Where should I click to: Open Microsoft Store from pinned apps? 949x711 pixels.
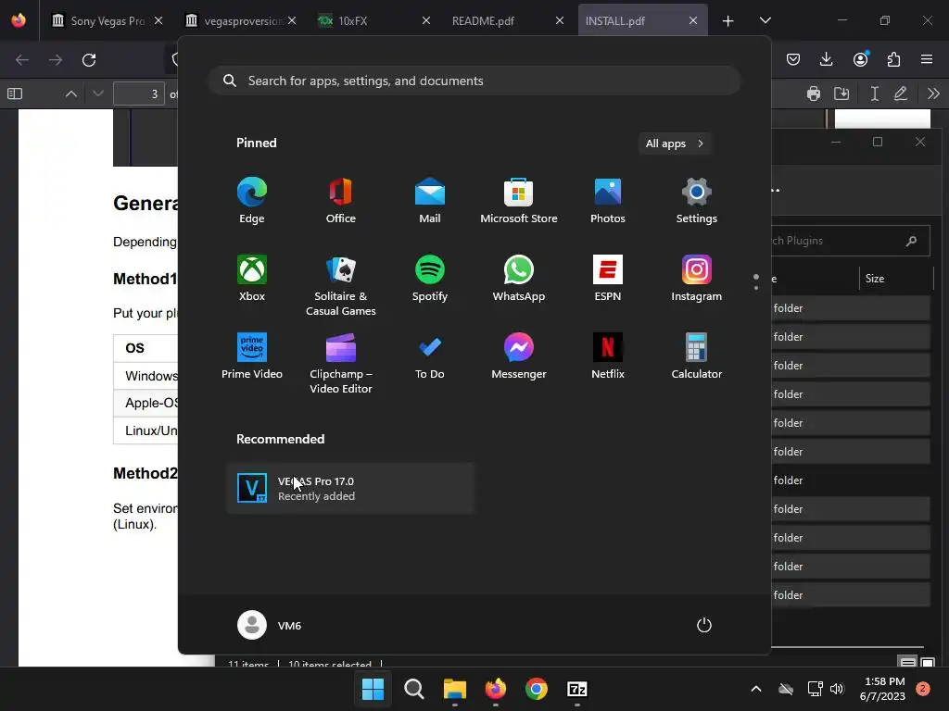pos(519,200)
